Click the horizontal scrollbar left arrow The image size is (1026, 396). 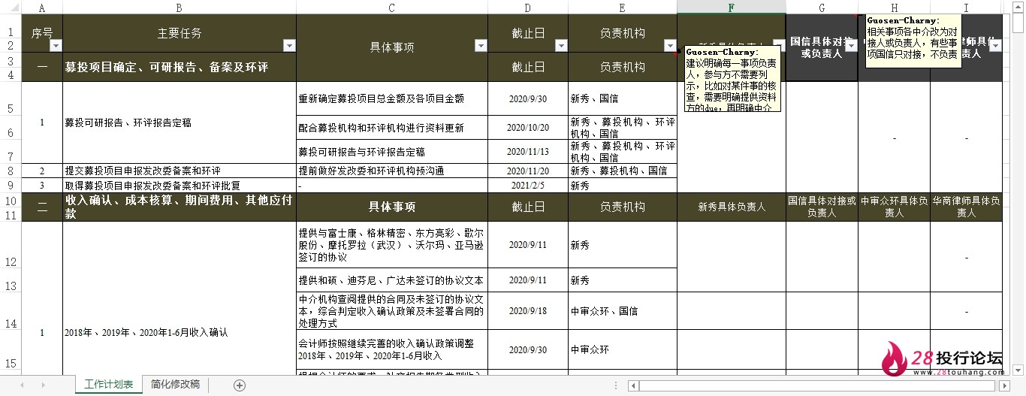coord(633,385)
